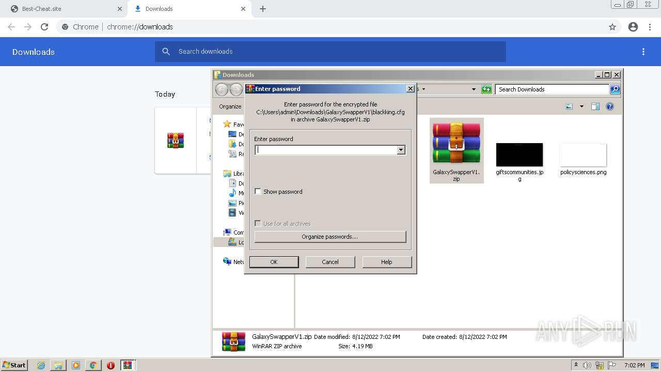Expand the view options dropdown arrow

point(581,106)
